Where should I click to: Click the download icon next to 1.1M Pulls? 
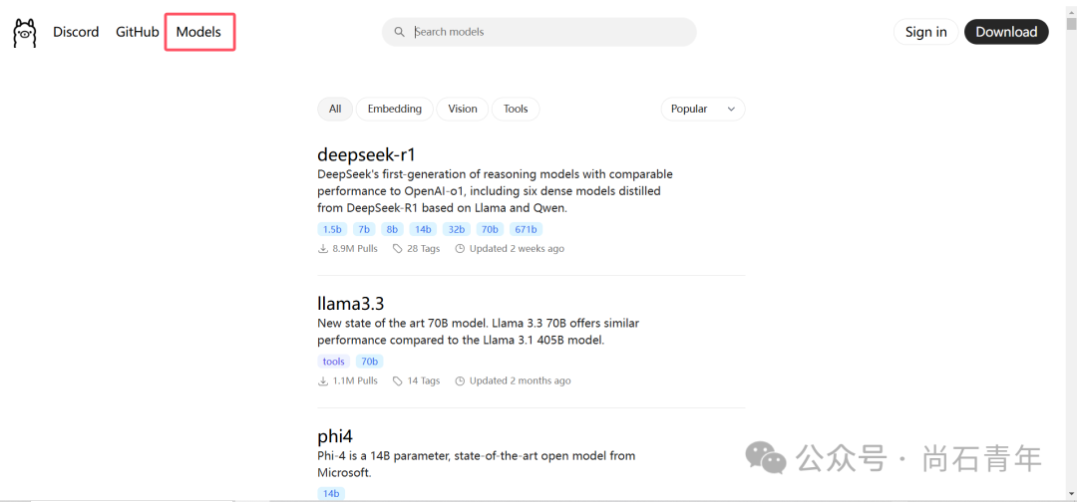(x=323, y=380)
